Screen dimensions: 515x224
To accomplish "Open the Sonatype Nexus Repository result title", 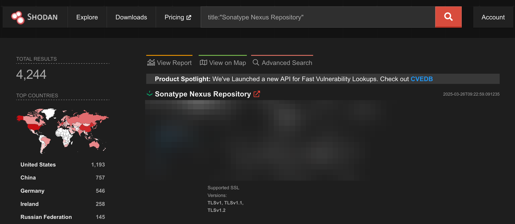I will point(203,94).
